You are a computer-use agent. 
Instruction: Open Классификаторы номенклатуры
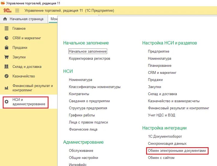tap(95, 87)
